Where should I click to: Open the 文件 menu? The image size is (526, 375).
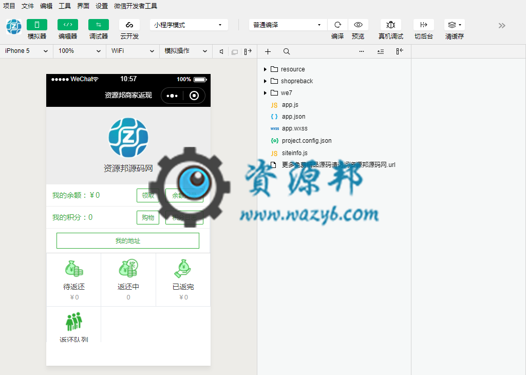coord(28,6)
